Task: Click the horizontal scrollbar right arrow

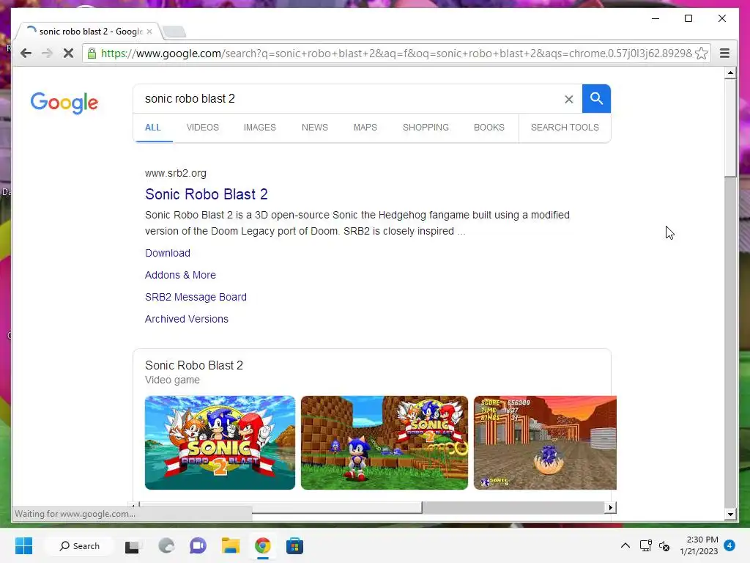Action: 610,507
